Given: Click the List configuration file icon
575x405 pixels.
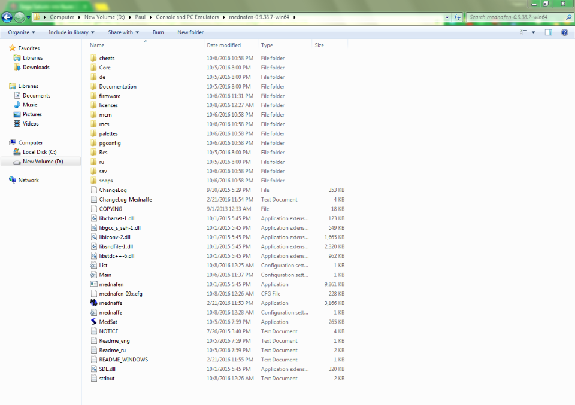Looking at the screenshot, I should click(94, 266).
